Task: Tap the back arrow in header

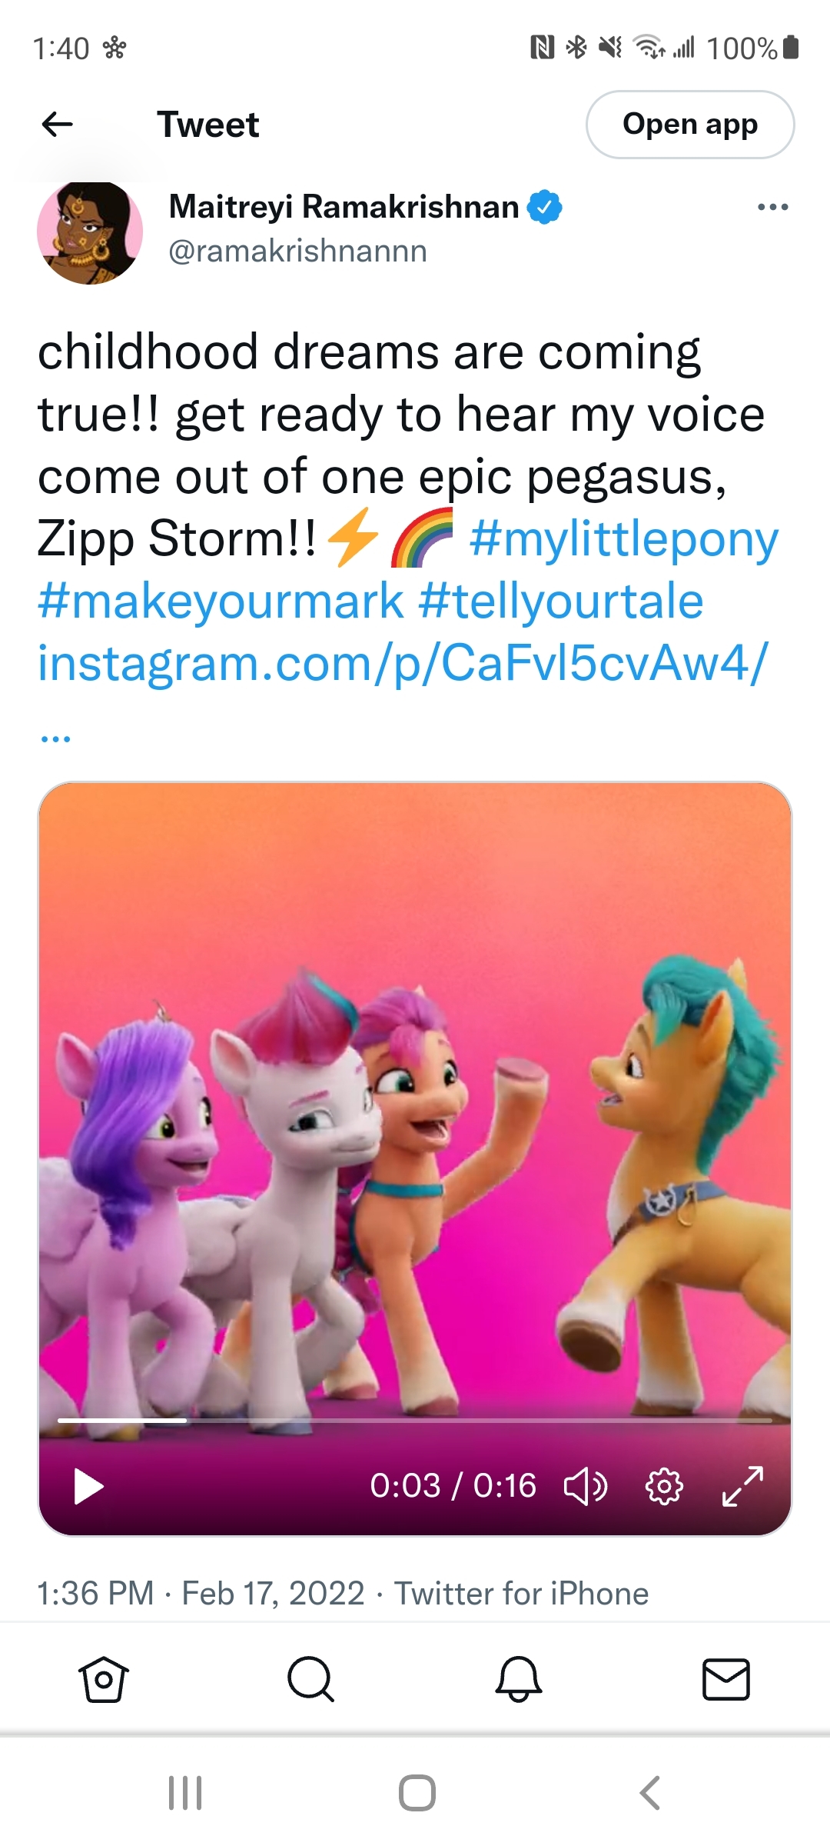Action: 58,124
